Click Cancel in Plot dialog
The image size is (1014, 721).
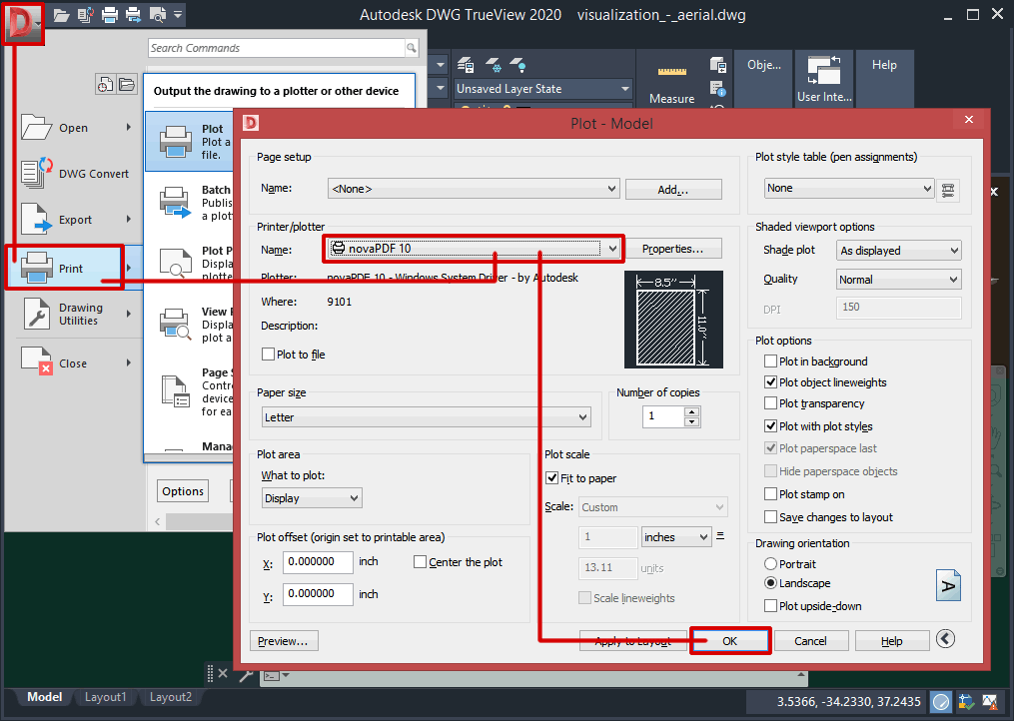coord(810,641)
